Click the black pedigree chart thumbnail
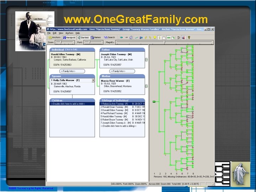This screenshot has height=192, width=256. [x=222, y=174]
